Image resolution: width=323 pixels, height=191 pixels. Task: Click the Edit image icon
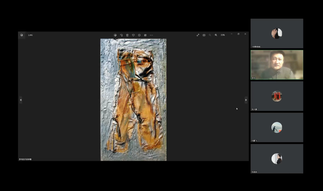(115, 35)
